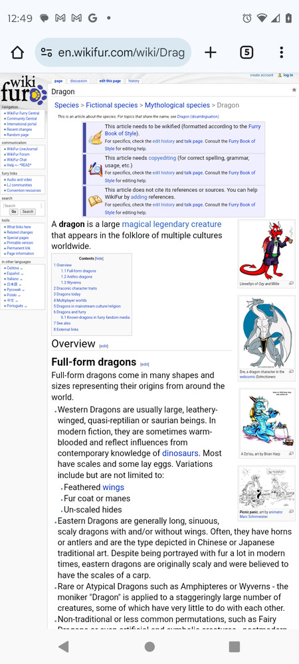Open Chrome three-dot overflow menu
Viewport: 299px width, 664px height.
pos(281,52)
